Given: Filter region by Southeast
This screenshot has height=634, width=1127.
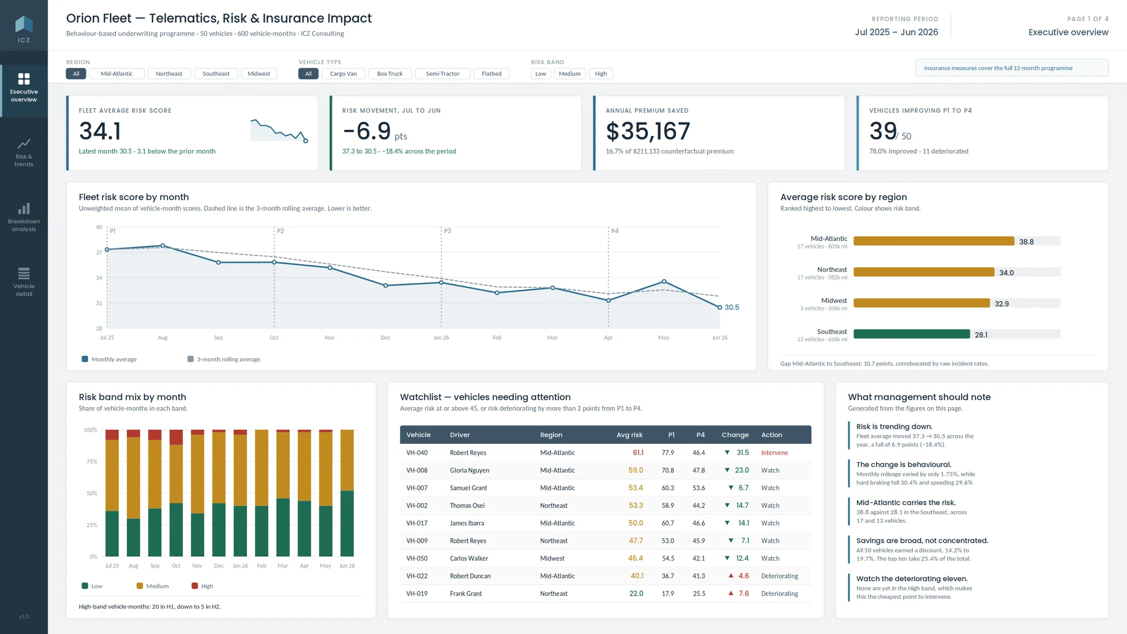Looking at the screenshot, I should coord(216,73).
